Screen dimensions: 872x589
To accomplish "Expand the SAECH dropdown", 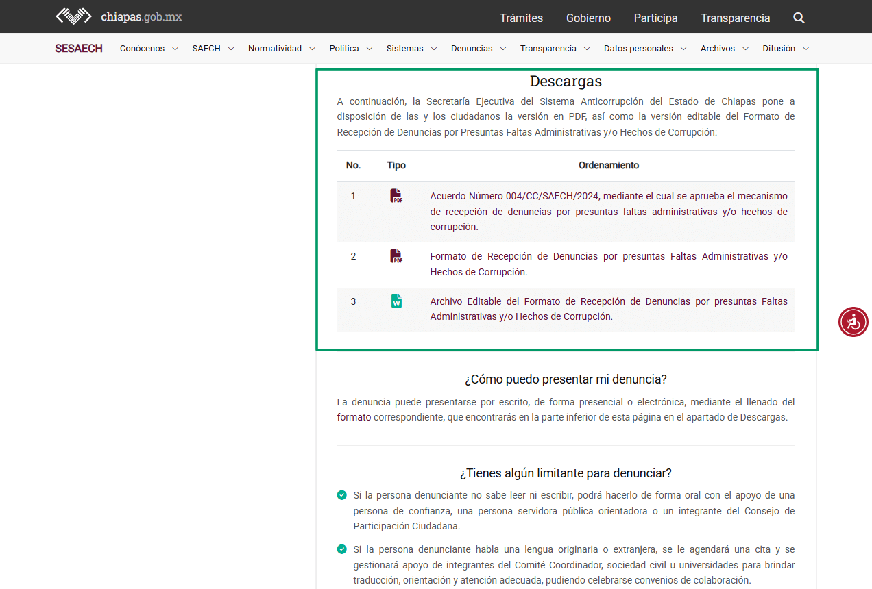I will click(213, 49).
